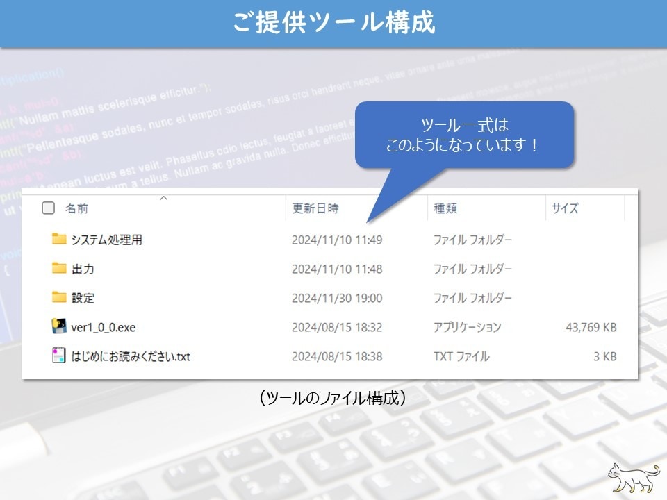667x500 pixels.
Task: Toggle the sort arrow above the 名前 column
Action: pos(164,198)
